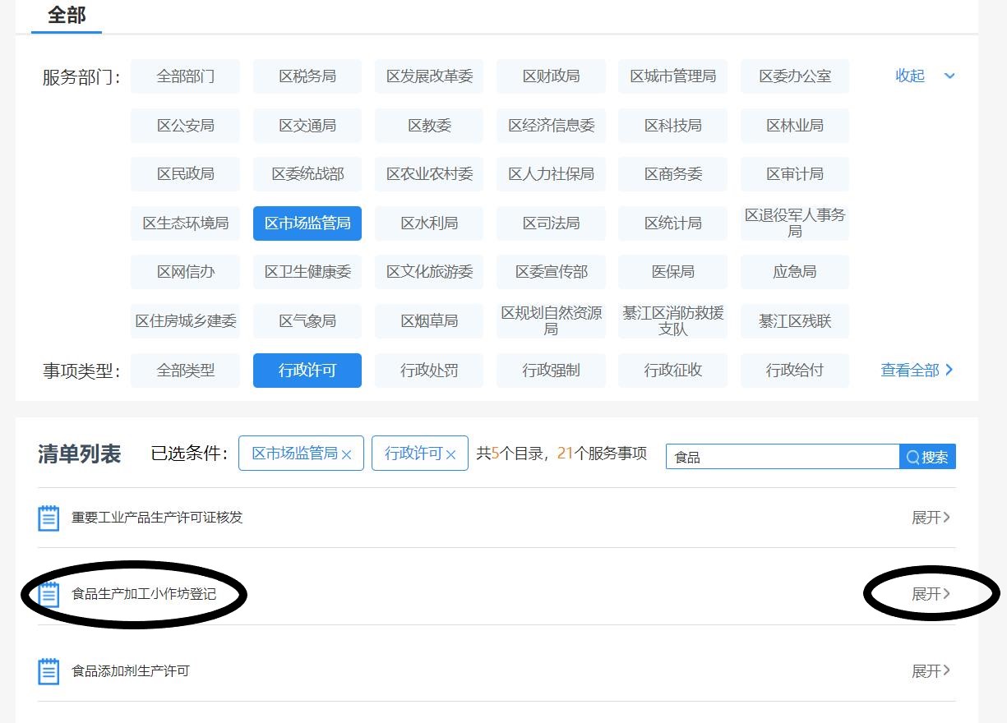Open 查看全部 to show all item types
The height and width of the screenshot is (723, 1007).
tap(917, 371)
